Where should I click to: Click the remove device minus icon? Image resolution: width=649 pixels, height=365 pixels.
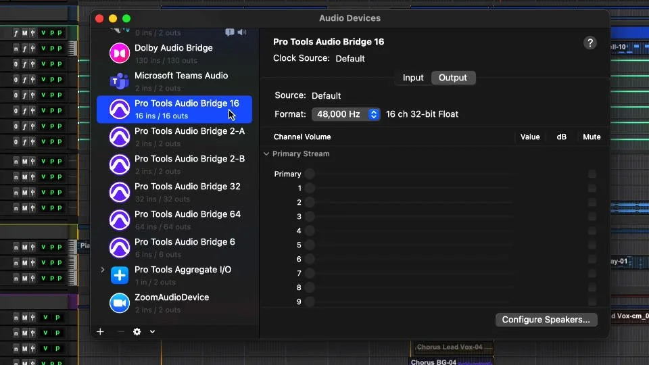(120, 331)
